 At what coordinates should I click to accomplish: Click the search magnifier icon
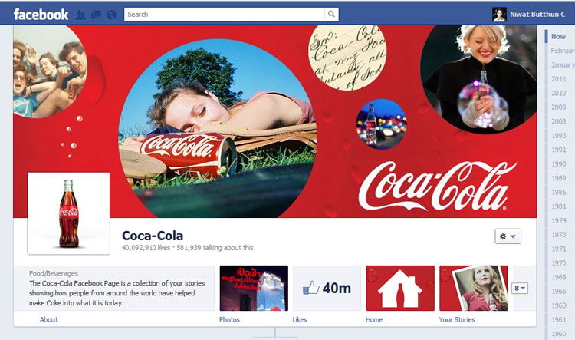click(x=331, y=14)
